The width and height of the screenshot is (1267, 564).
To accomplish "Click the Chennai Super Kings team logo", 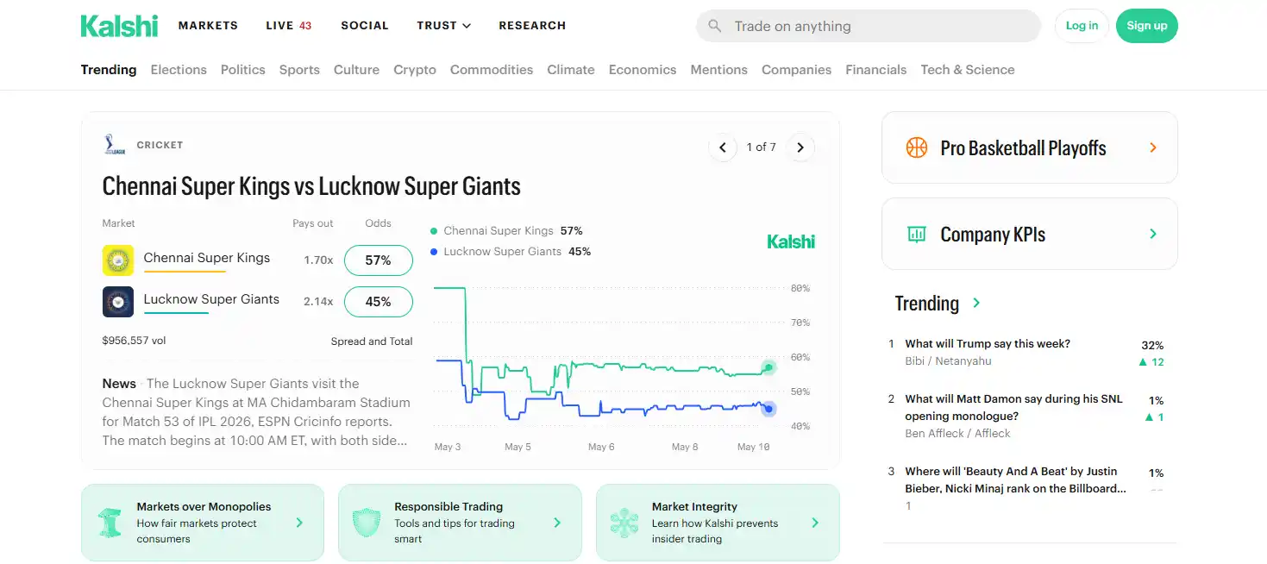I will (x=118, y=260).
